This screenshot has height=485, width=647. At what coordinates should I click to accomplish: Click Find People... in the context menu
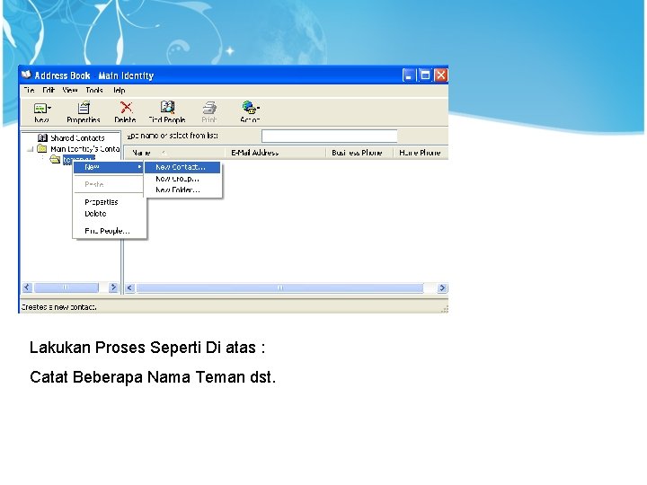click(109, 231)
